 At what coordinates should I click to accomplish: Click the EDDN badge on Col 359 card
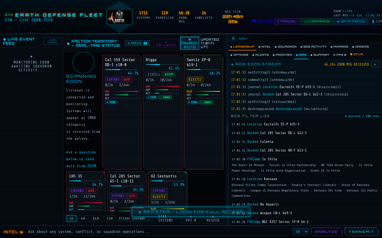[x=111, y=102]
